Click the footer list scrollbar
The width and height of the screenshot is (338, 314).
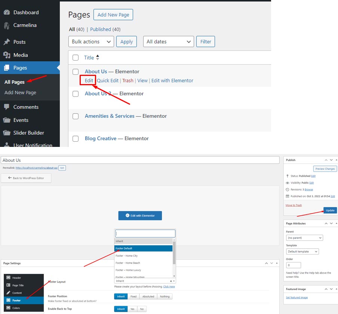[174, 253]
